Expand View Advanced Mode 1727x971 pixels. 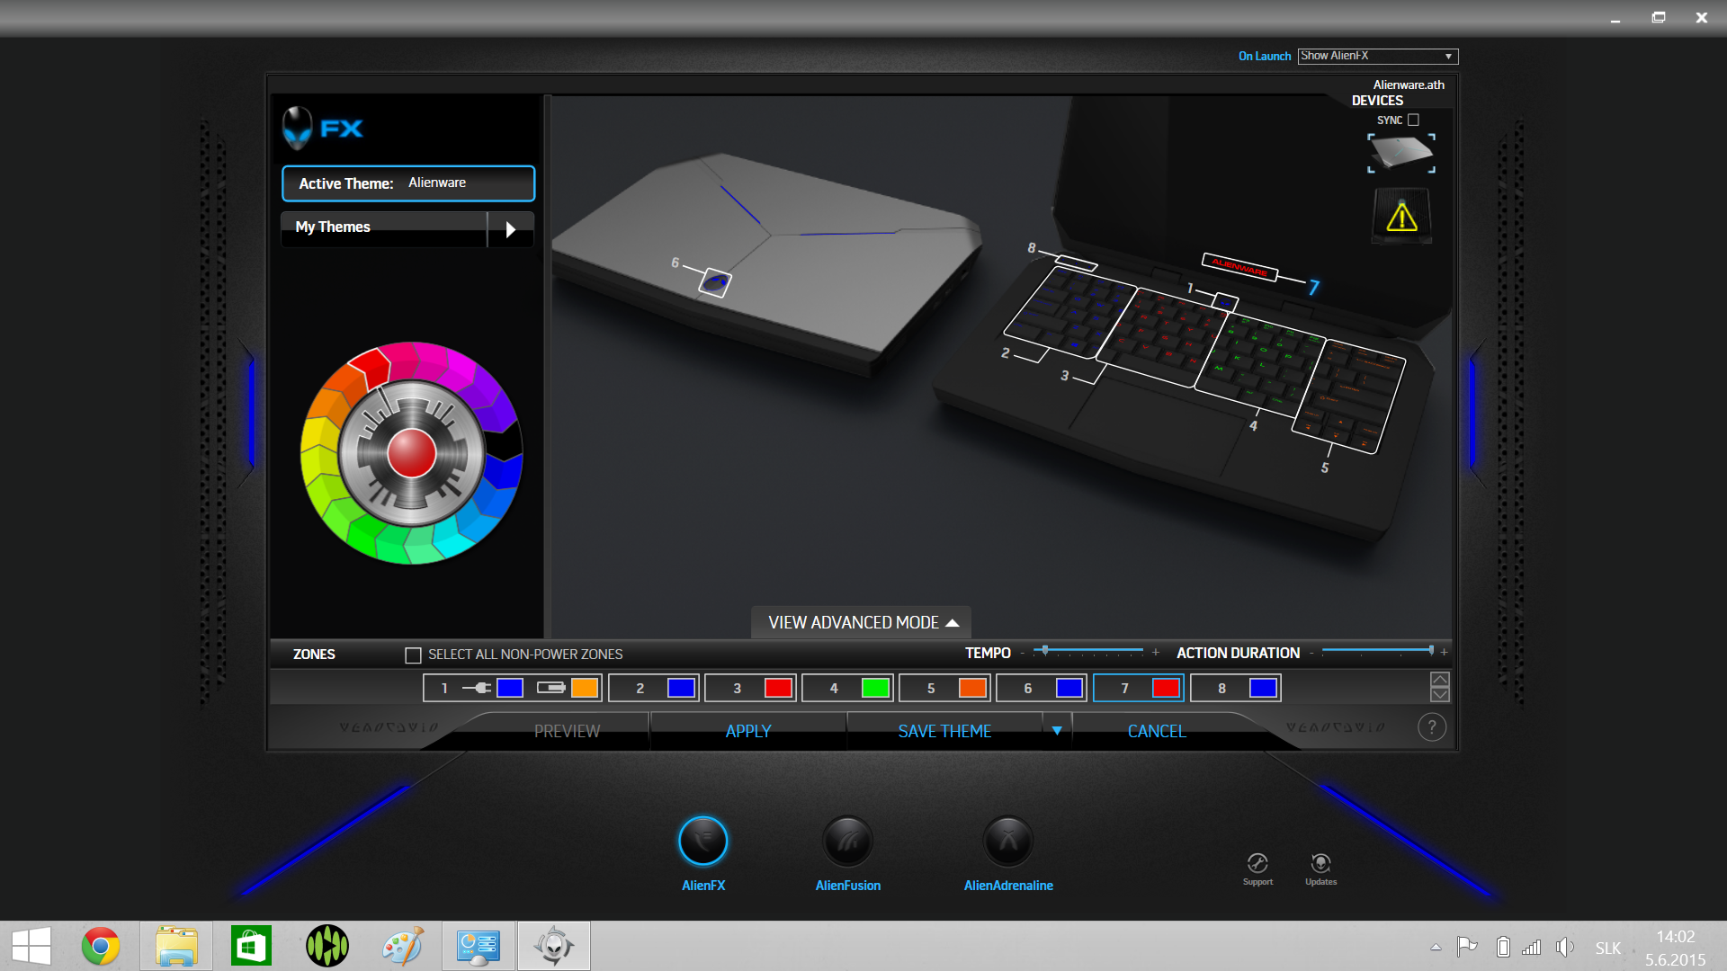click(x=862, y=622)
